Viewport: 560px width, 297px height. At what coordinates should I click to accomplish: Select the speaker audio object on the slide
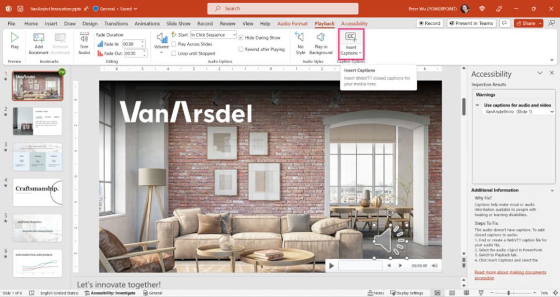pyautogui.click(x=390, y=241)
